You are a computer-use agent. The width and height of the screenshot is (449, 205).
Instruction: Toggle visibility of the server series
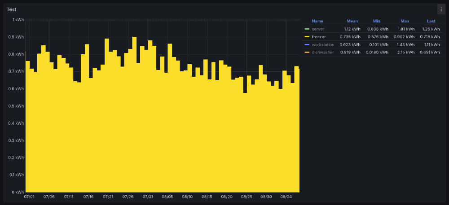pos(317,29)
